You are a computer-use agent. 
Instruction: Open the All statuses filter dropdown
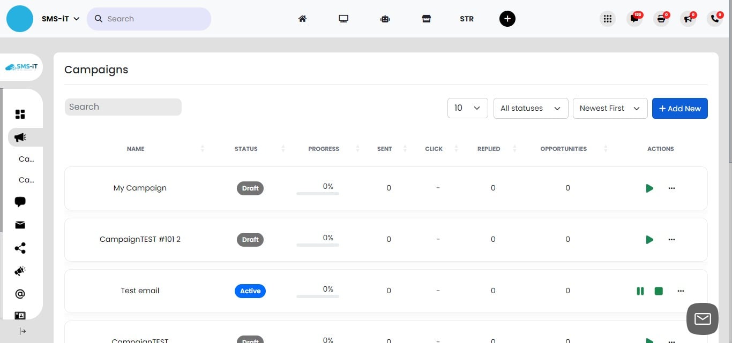click(x=531, y=108)
